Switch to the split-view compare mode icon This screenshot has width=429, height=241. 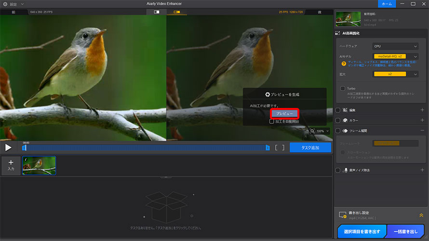coord(157,12)
